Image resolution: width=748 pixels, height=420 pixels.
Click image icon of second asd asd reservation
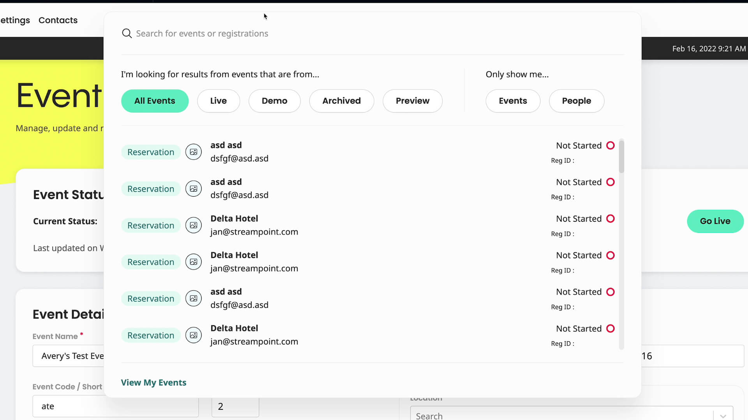coord(193,189)
